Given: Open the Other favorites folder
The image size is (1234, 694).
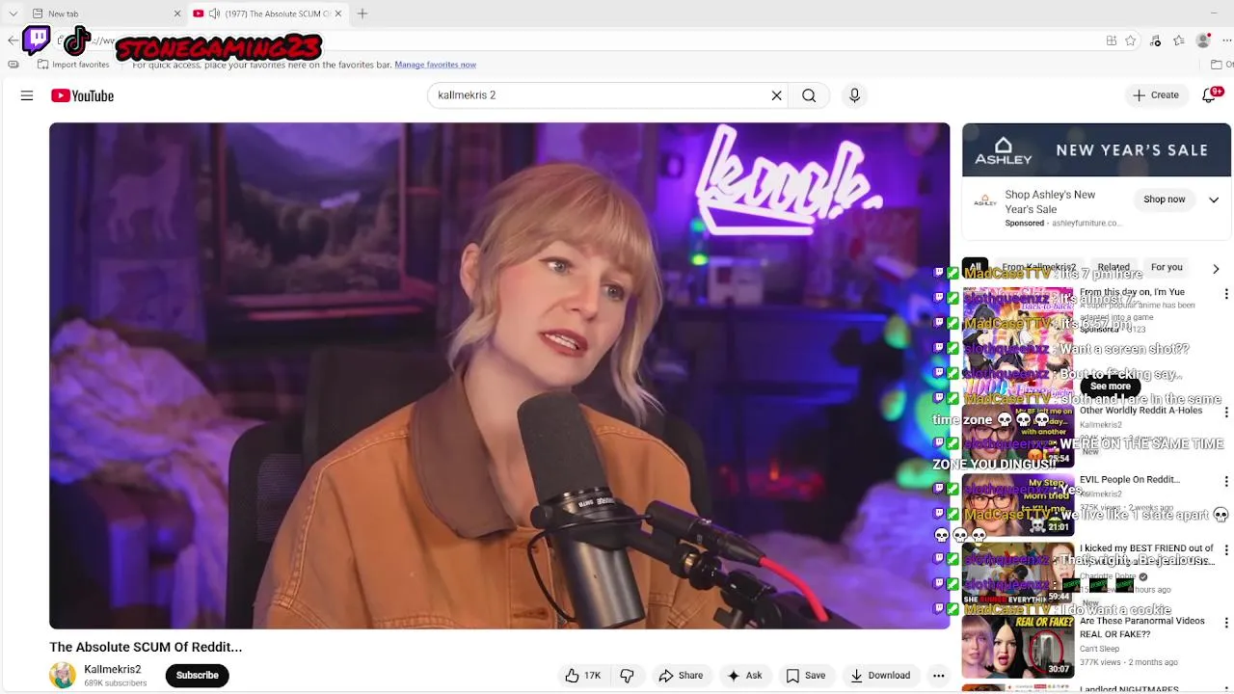Looking at the screenshot, I should pos(1221,65).
